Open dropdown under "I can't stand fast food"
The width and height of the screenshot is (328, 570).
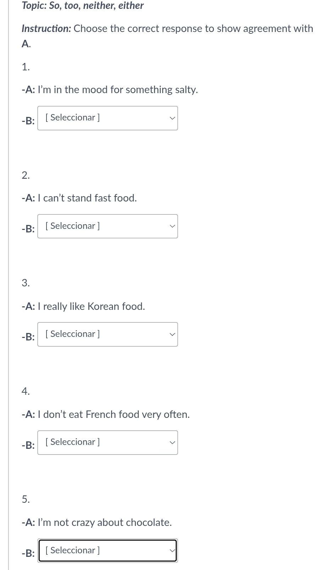(107, 226)
